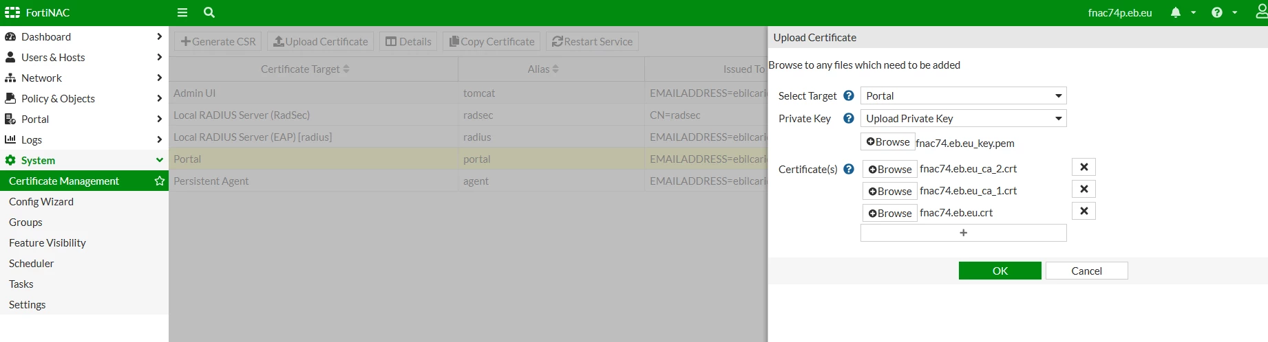Open Scheduler menu item
Image resolution: width=1268 pixels, height=342 pixels.
[84, 264]
